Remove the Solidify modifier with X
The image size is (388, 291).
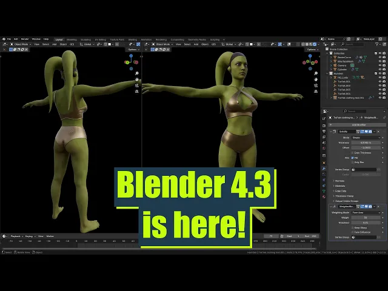point(378,132)
